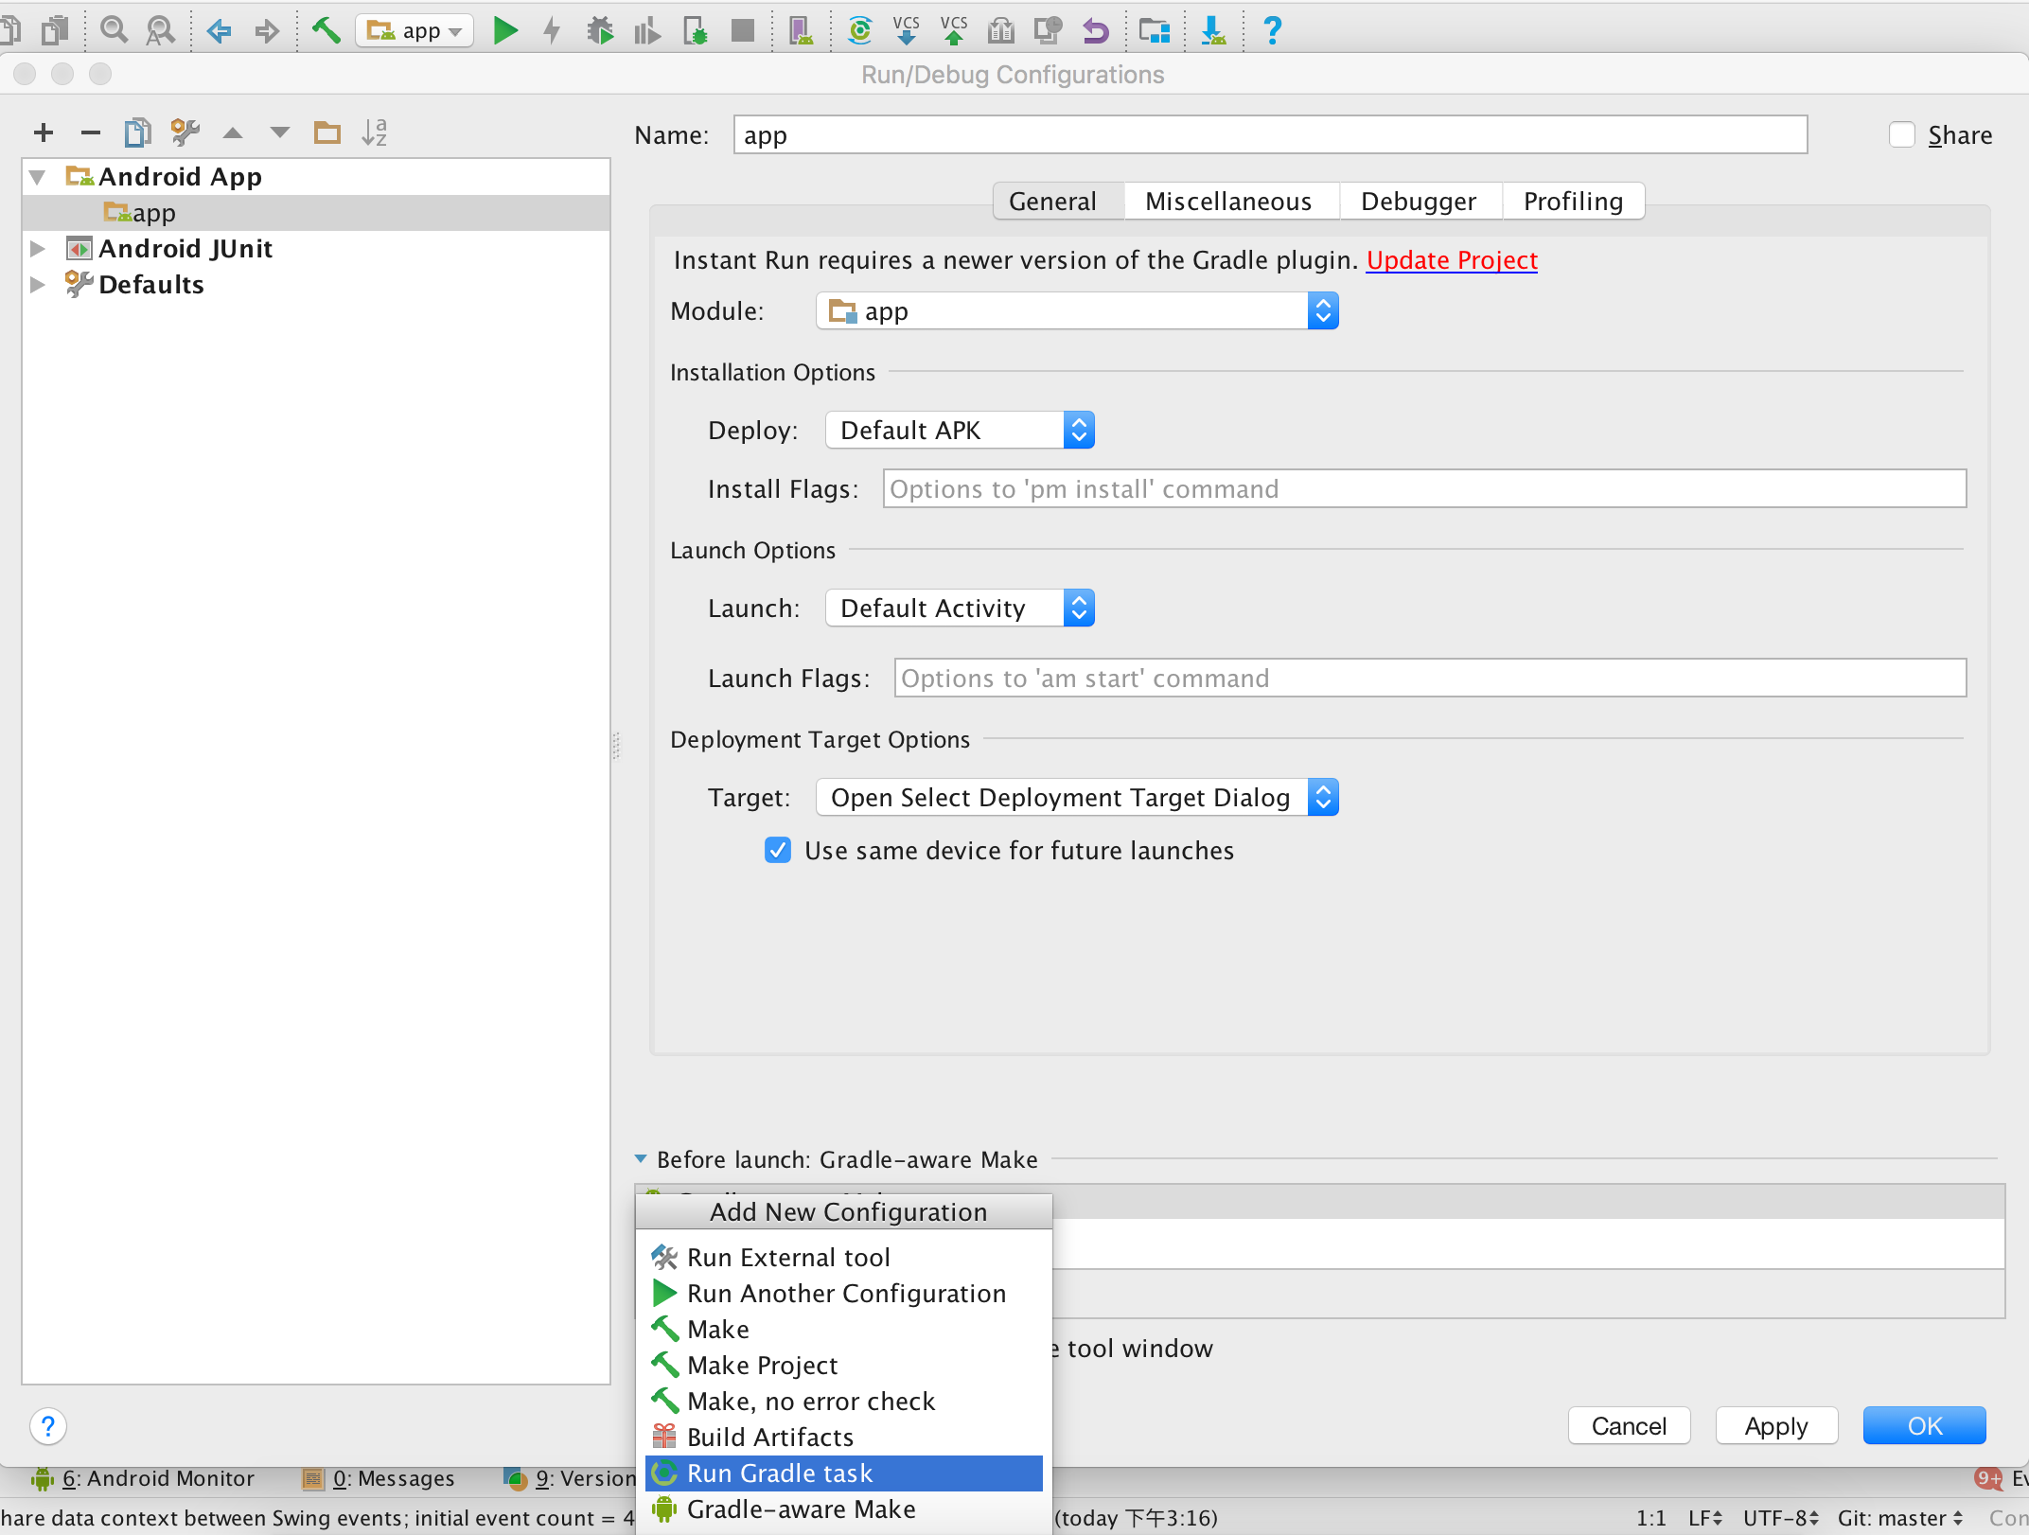Click the Update Project link
The width and height of the screenshot is (2029, 1535).
1452,260
